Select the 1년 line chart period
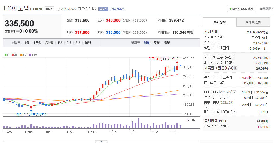The width and height of the screenshot is (276, 143). point(60,43)
